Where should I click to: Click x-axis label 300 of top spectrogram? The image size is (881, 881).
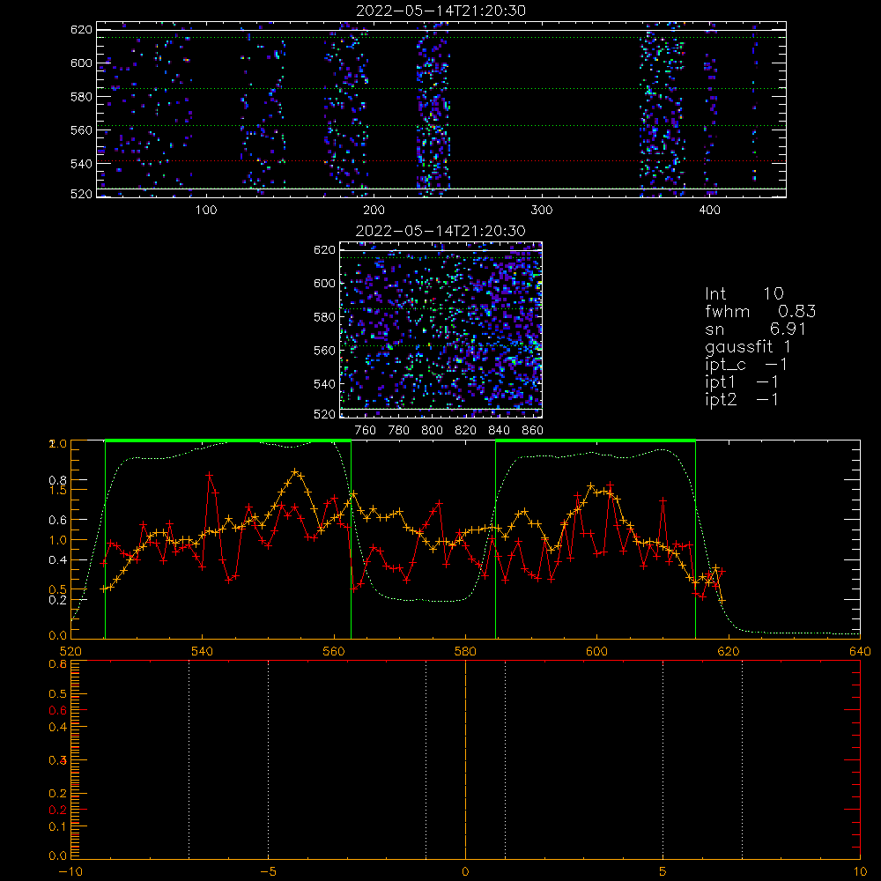542,211
